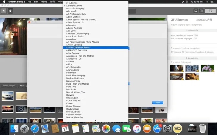Open the Photos app from the Dock
Screen dimensions: 217x135
coord(106,128)
